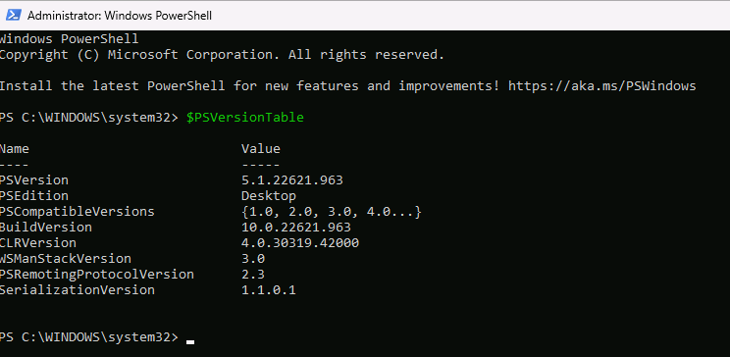Viewport: 730px width, 357px height.
Task: Click the $PSVersionTable command text
Action: tap(245, 118)
